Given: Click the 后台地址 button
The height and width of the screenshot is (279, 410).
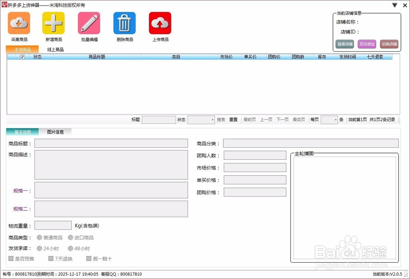Looking at the screenshot, I should (367, 44).
